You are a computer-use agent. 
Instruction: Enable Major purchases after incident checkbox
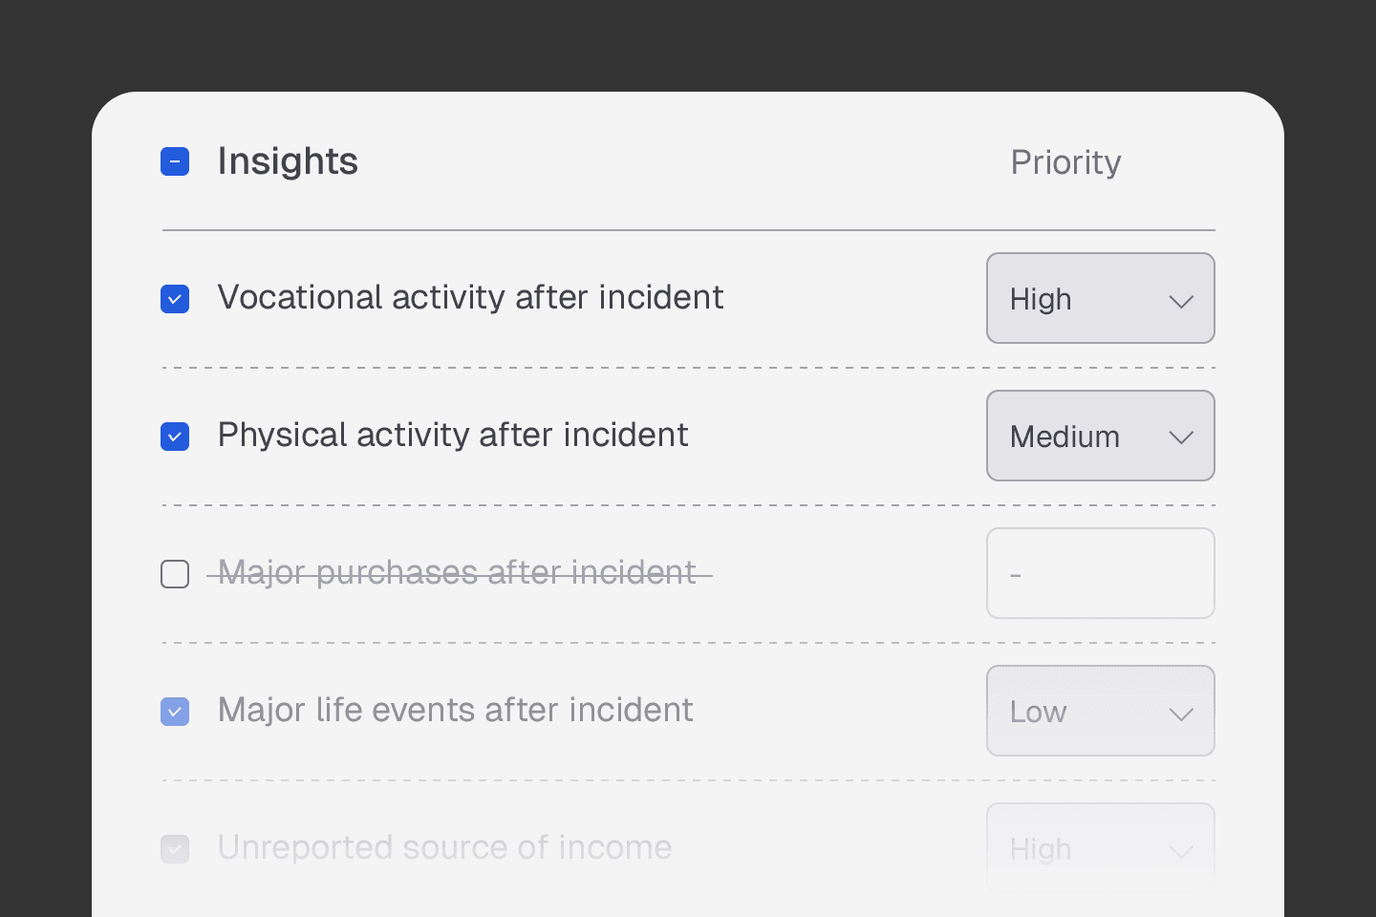pyautogui.click(x=175, y=574)
